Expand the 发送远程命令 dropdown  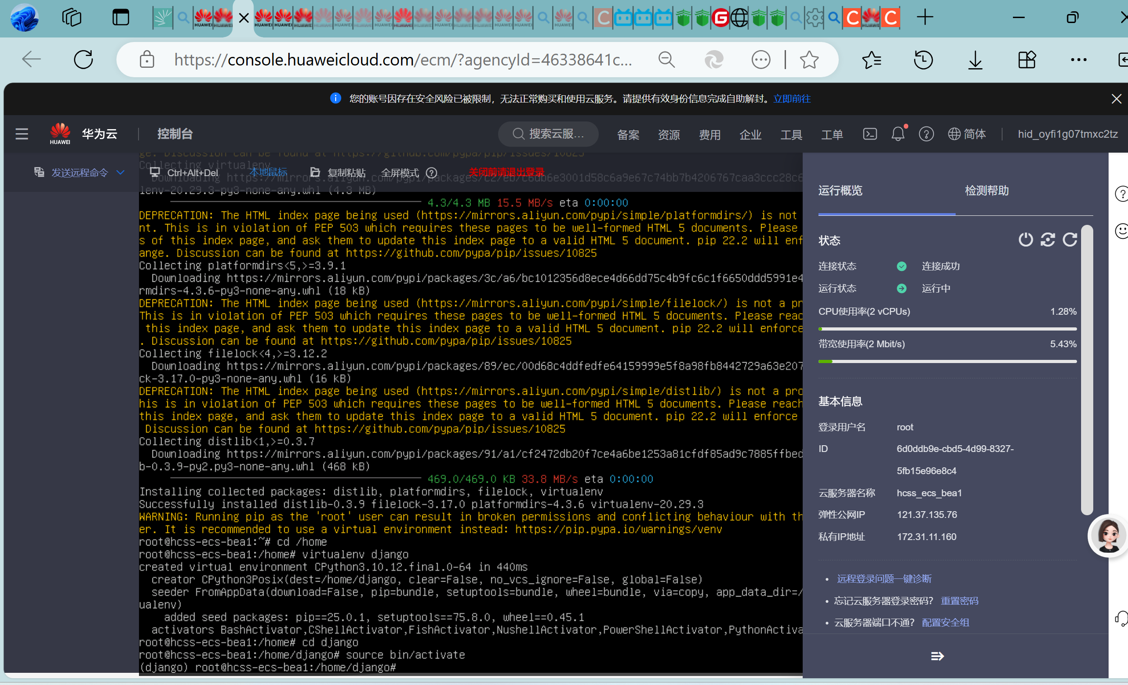point(80,173)
